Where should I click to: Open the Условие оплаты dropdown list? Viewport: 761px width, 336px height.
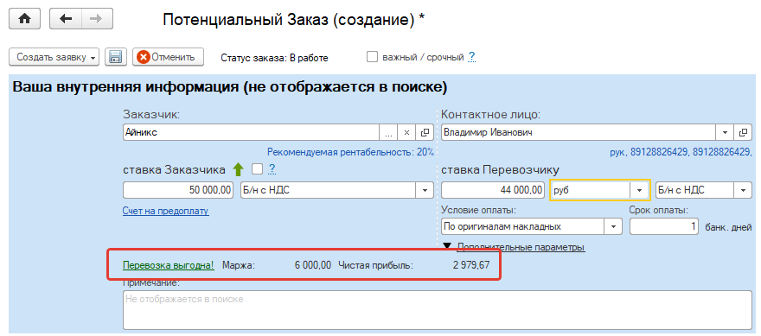click(x=613, y=226)
